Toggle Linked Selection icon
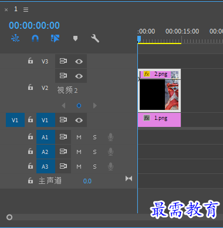Image resolution: width=223 pixels, height=228 pixels. click(55, 38)
